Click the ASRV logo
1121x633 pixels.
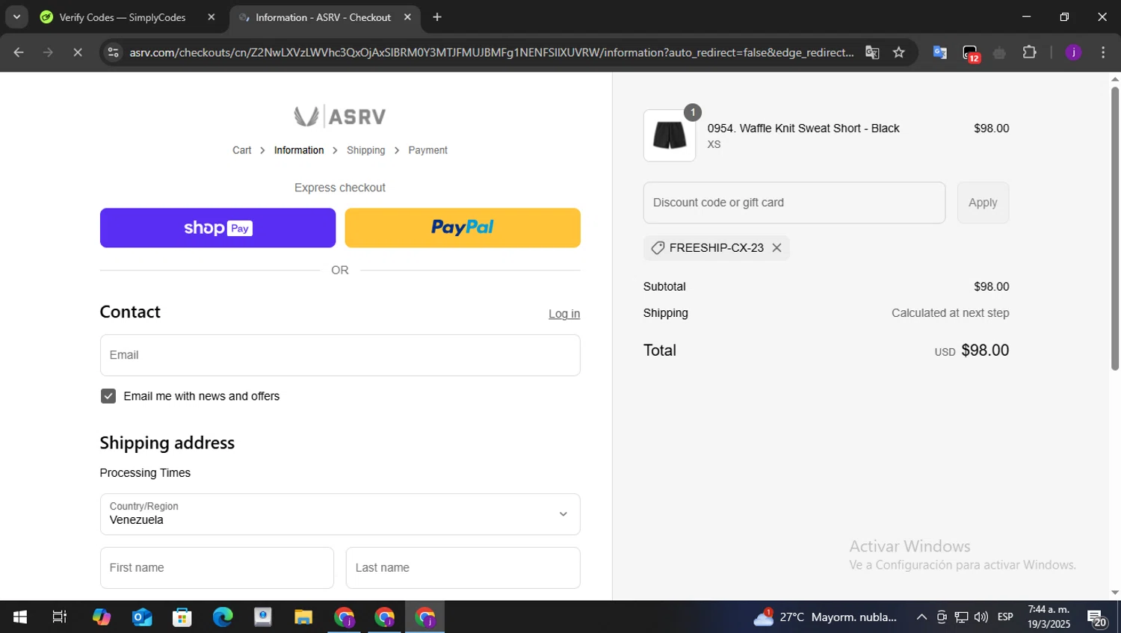click(x=340, y=117)
